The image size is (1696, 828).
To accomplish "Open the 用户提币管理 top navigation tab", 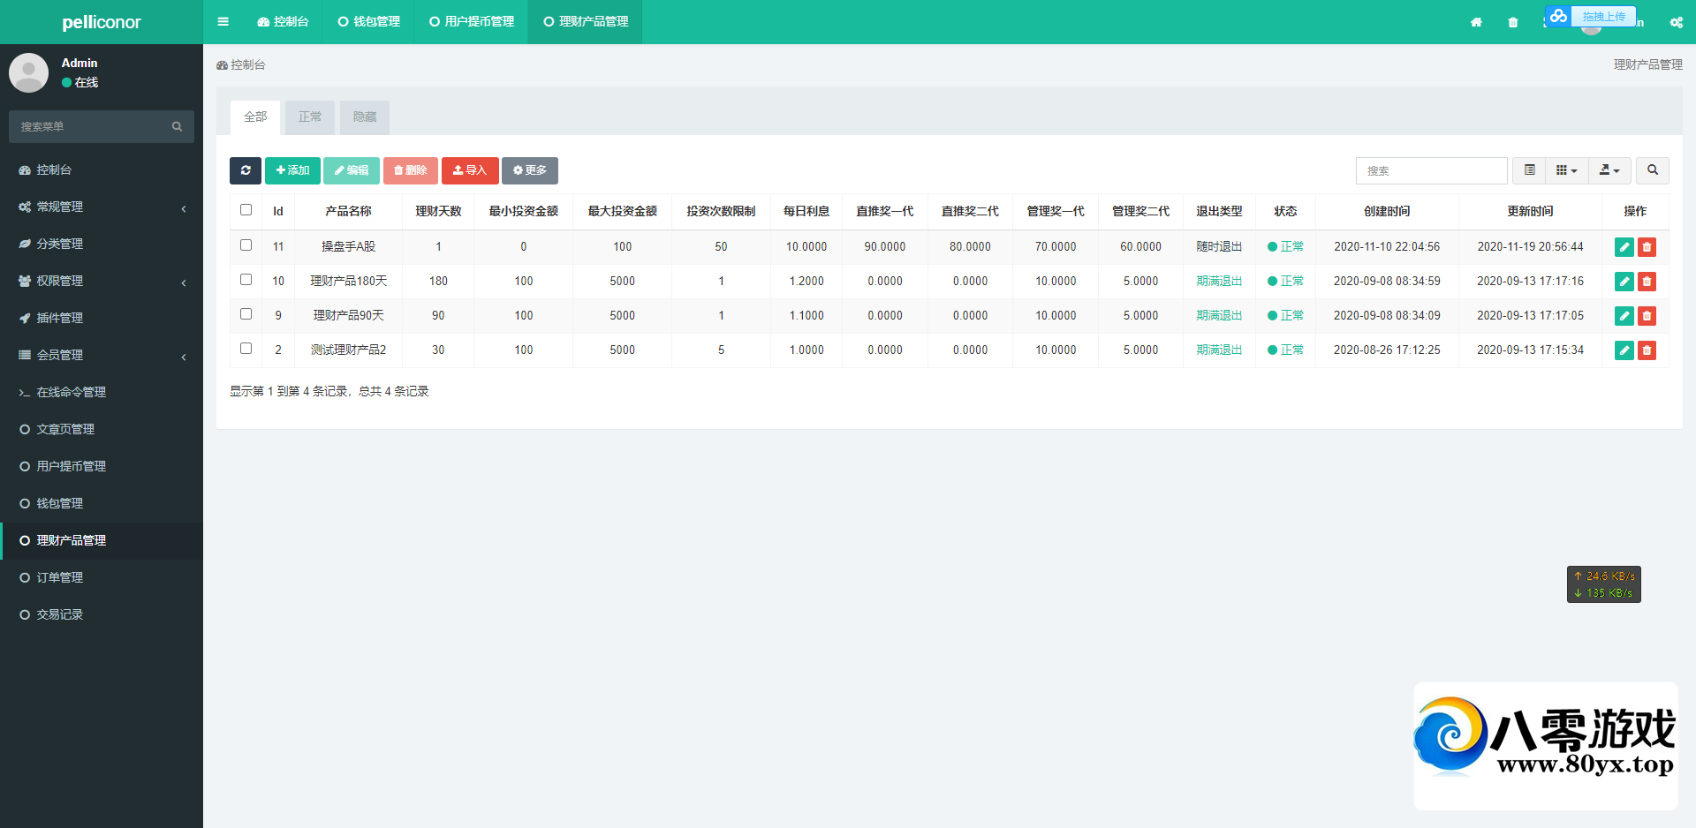I will [x=472, y=21].
